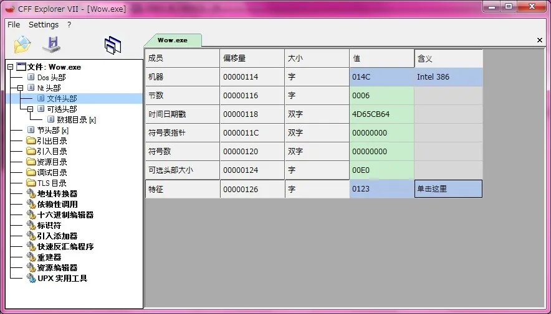The width and height of the screenshot is (551, 314).
Task: Click the 00000126 offset cell
Action: (x=252, y=188)
